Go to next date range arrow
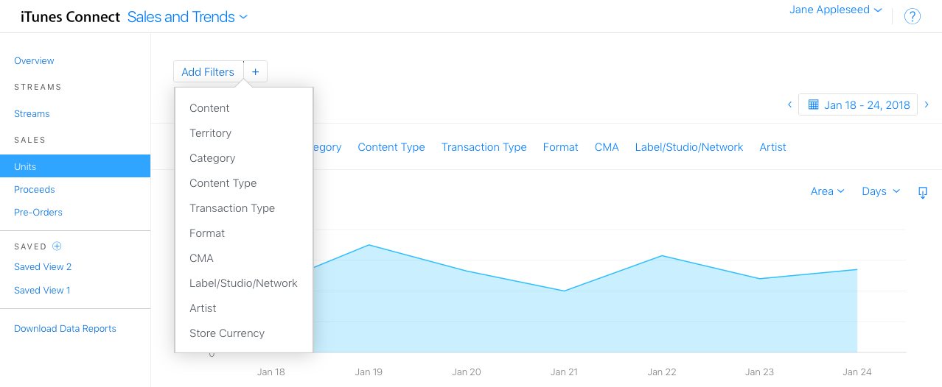The image size is (942, 387). (x=927, y=104)
